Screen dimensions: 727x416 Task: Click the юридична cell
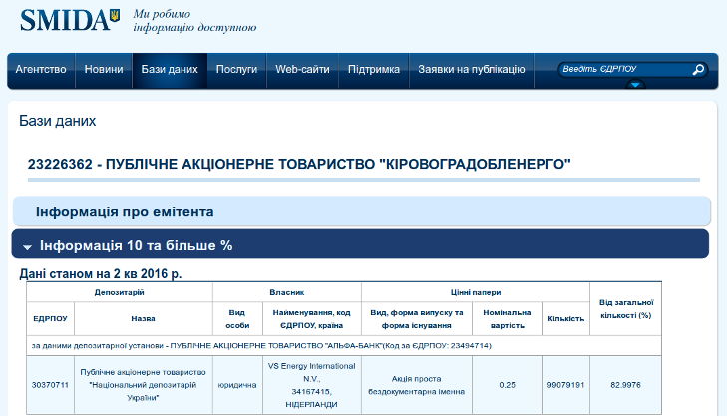click(237, 385)
